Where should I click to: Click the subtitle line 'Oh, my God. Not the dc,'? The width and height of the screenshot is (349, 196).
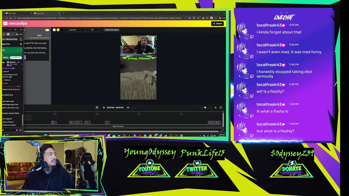(x=35, y=53)
